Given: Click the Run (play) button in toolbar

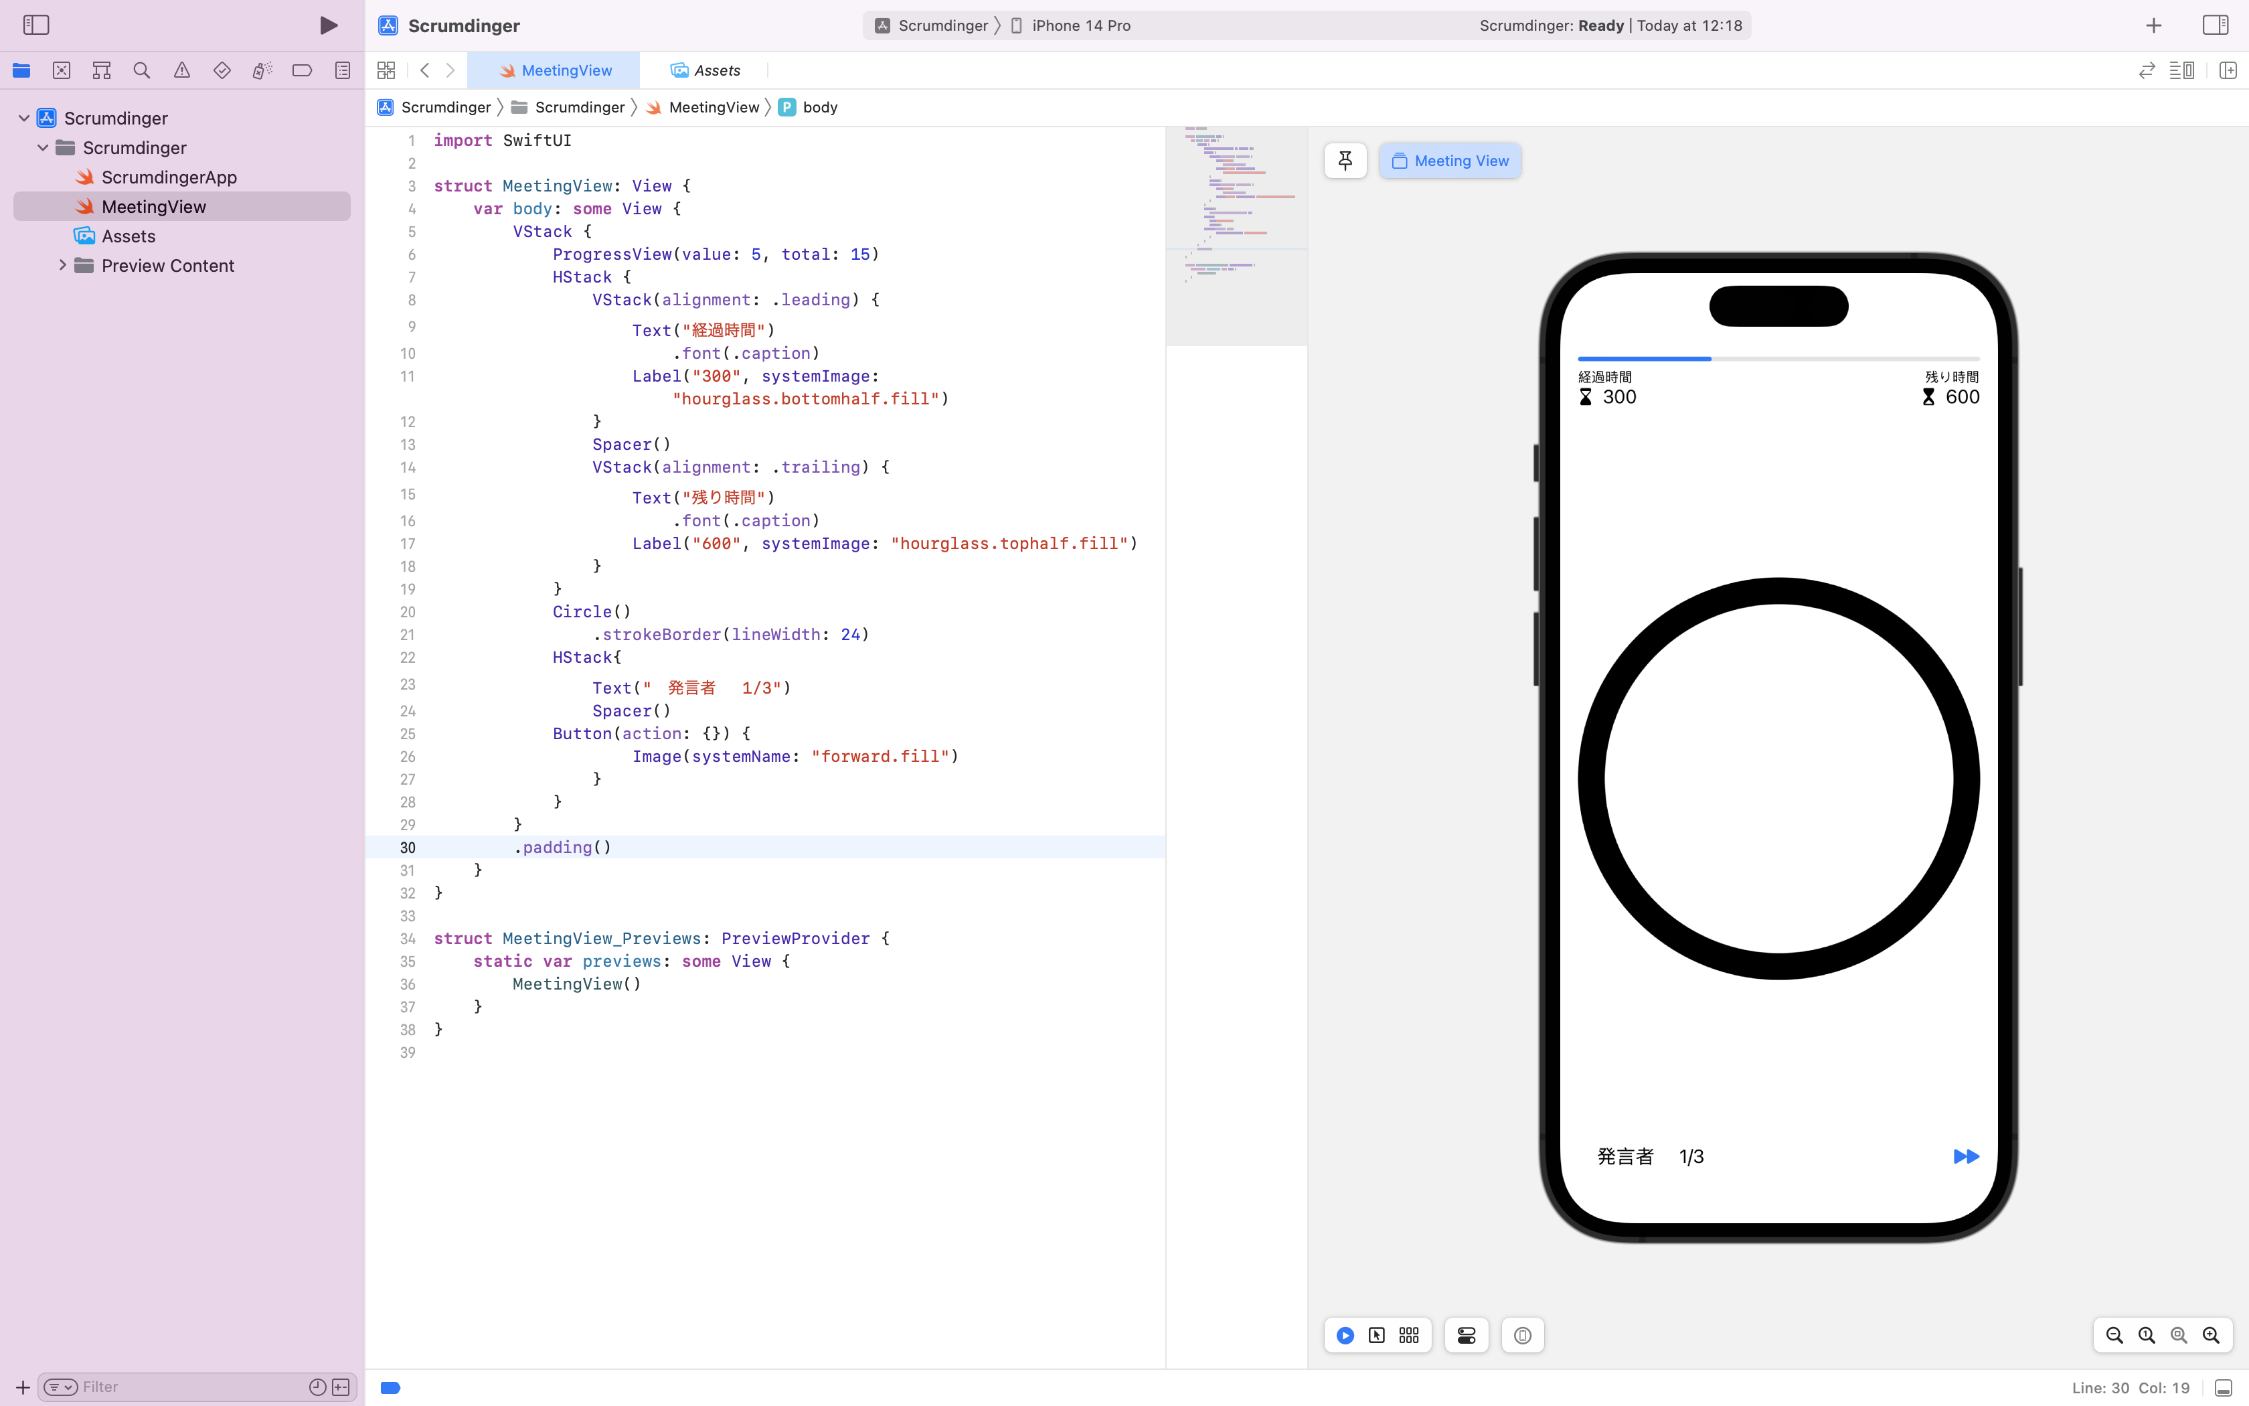Looking at the screenshot, I should (328, 25).
